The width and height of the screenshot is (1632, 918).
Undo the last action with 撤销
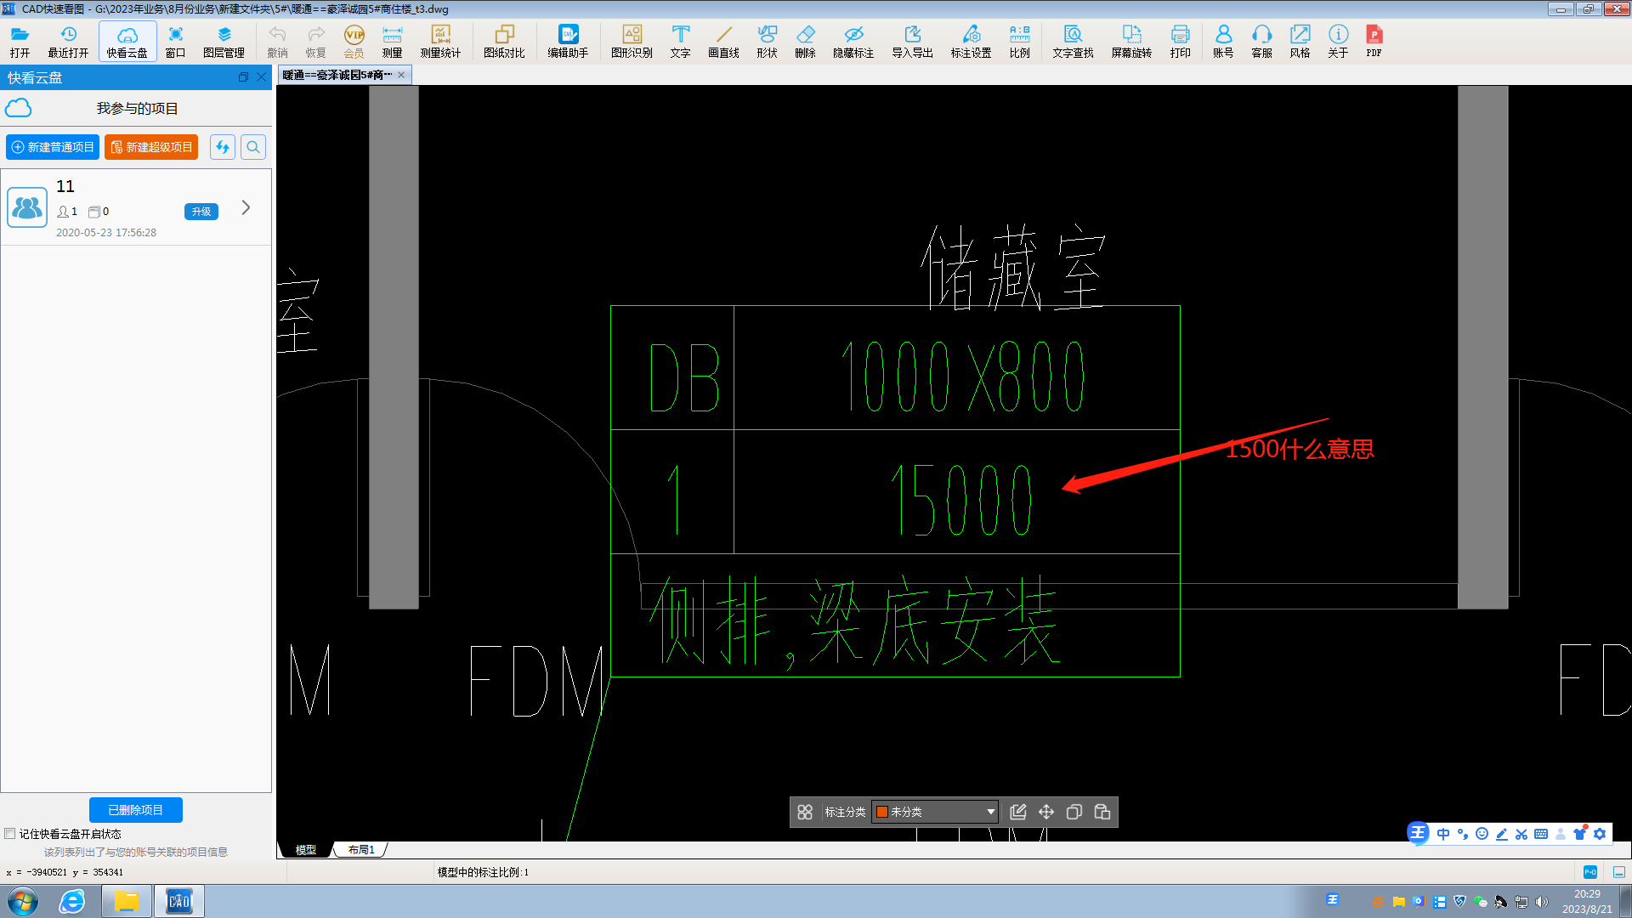point(277,41)
